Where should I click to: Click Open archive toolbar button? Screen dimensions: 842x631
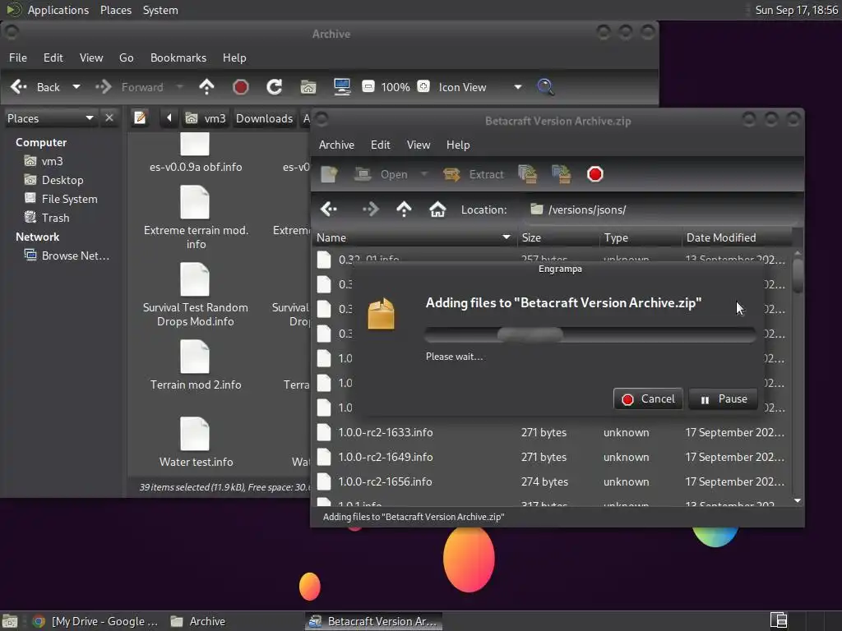coord(382,174)
